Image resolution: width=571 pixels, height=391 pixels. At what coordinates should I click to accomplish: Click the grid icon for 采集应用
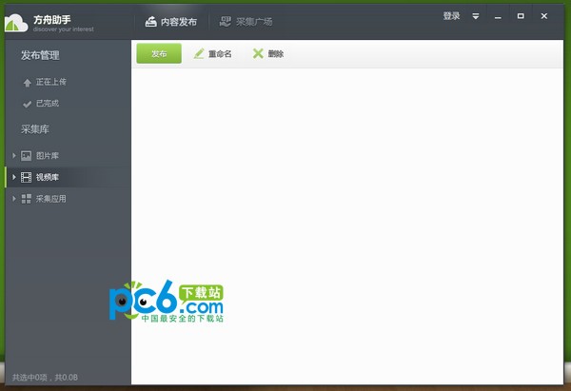tap(27, 199)
